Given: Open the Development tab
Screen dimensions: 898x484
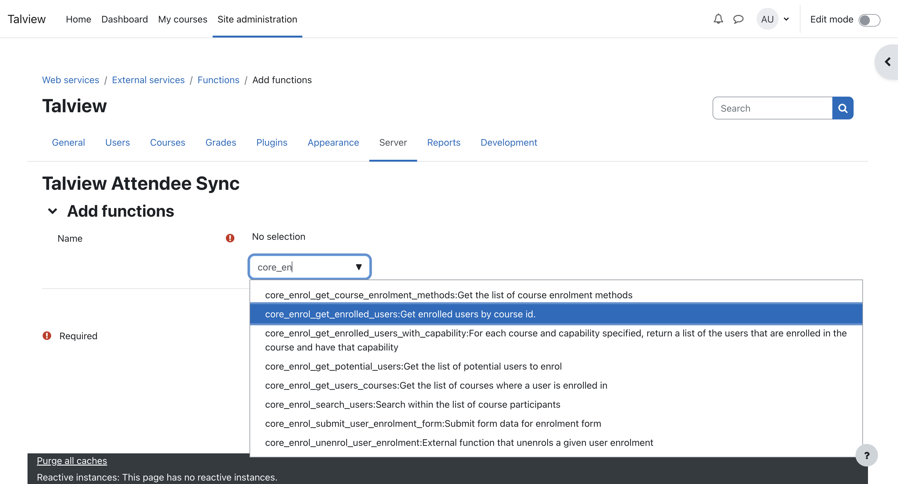Looking at the screenshot, I should 509,142.
